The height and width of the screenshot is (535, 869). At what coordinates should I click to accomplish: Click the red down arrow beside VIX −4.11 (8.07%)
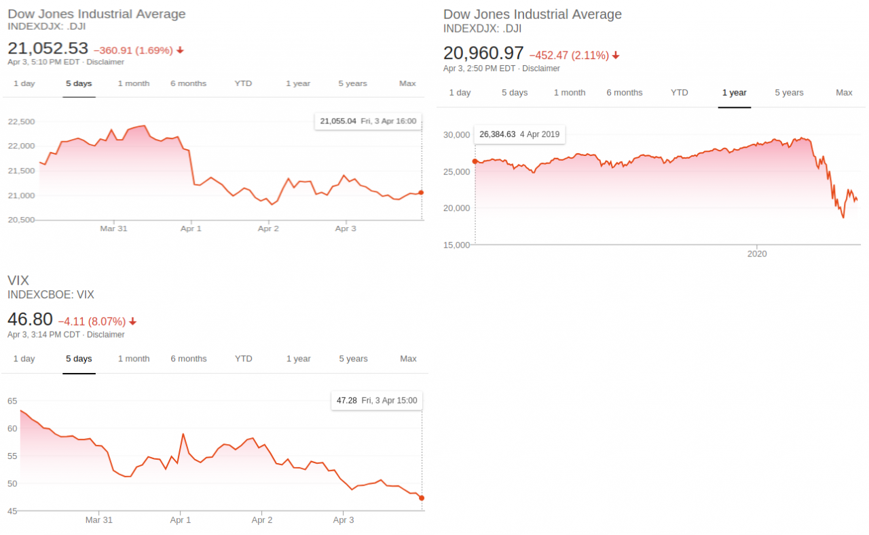tap(133, 321)
